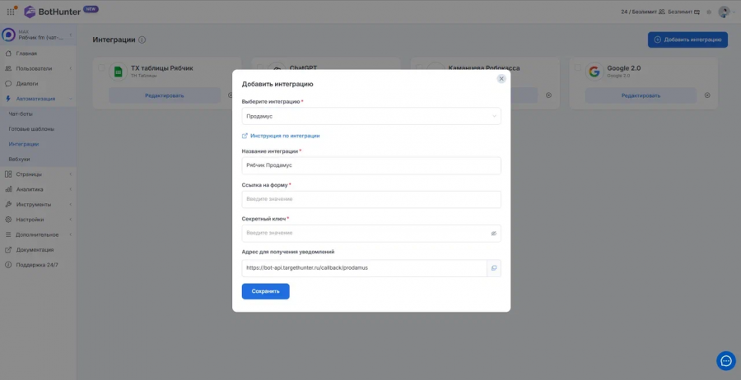
Task: Click the Ссылка на форму input
Action: pyautogui.click(x=371, y=199)
